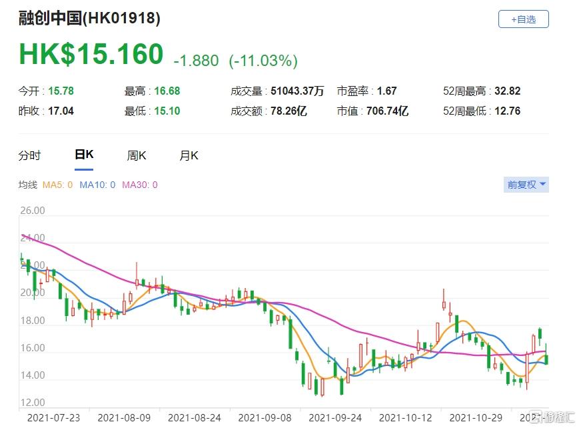Click the 市值 706.74亿 figure
The image size is (579, 428).
click(387, 111)
